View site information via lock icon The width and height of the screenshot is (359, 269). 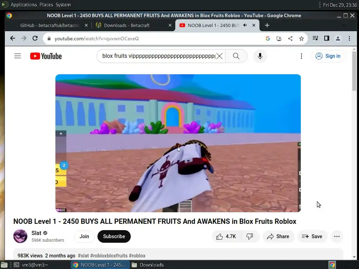click(49, 39)
